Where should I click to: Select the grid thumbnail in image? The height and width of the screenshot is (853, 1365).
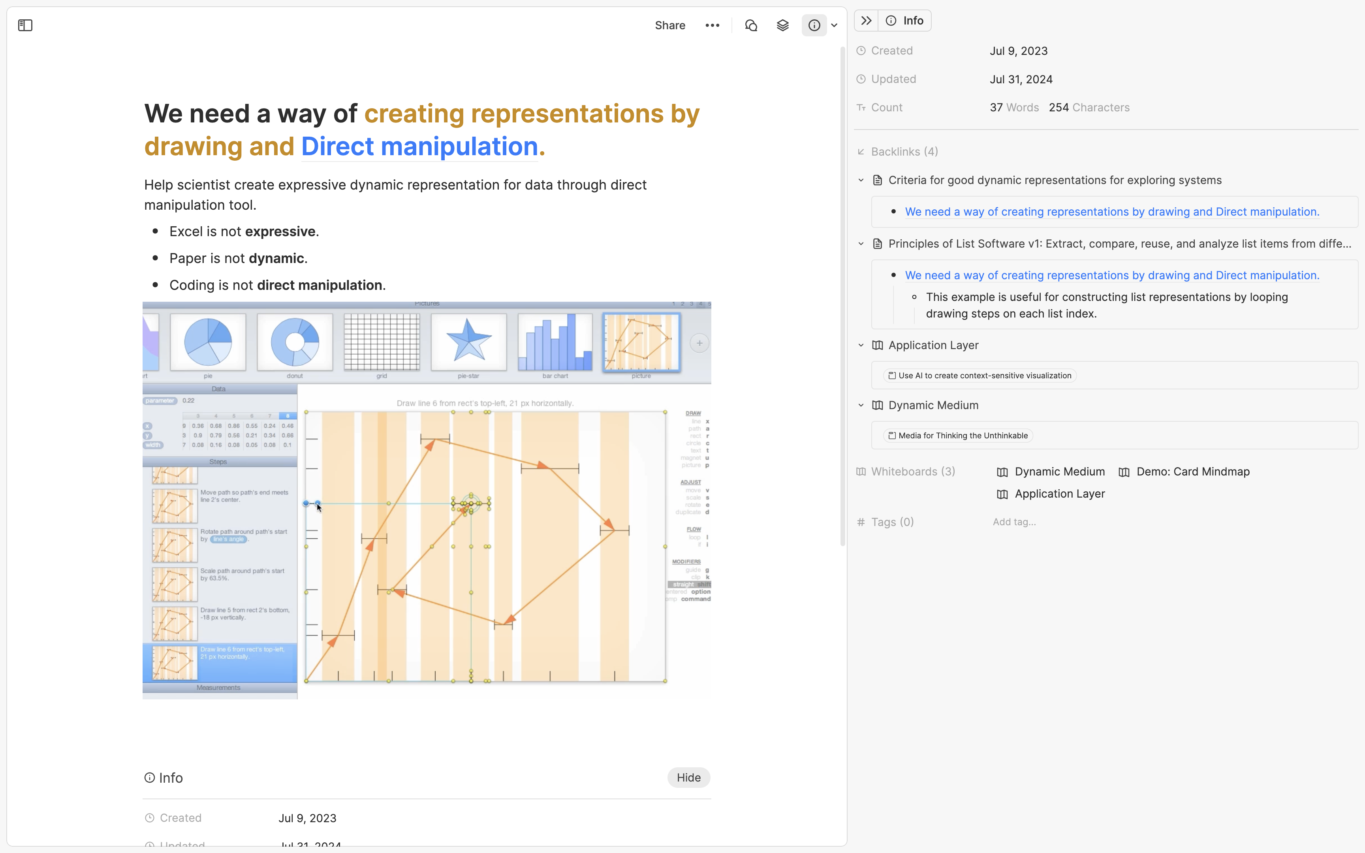382,342
